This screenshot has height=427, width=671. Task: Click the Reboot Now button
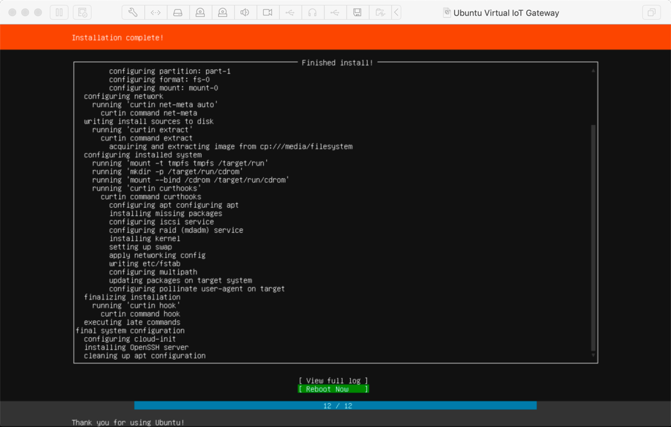coord(334,389)
